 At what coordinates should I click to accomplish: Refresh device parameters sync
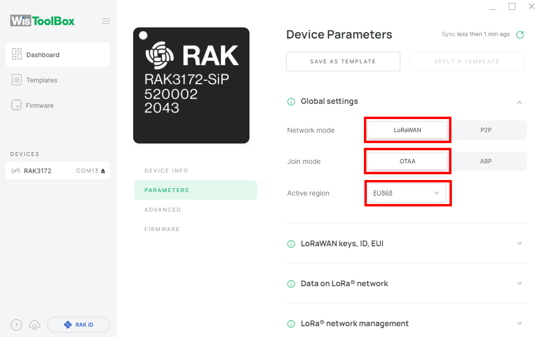tap(520, 35)
